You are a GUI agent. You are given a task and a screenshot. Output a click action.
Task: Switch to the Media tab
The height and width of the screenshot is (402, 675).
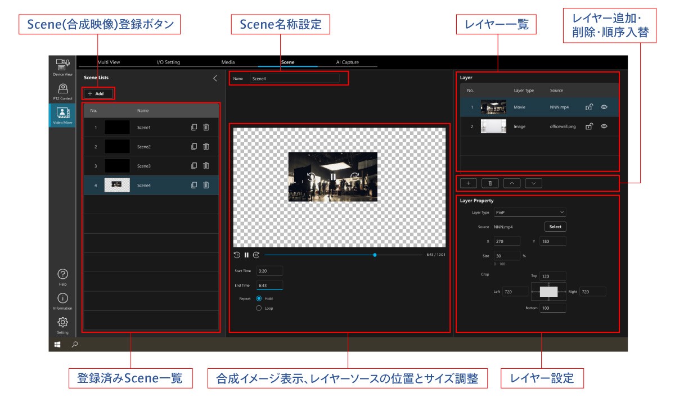coord(228,62)
